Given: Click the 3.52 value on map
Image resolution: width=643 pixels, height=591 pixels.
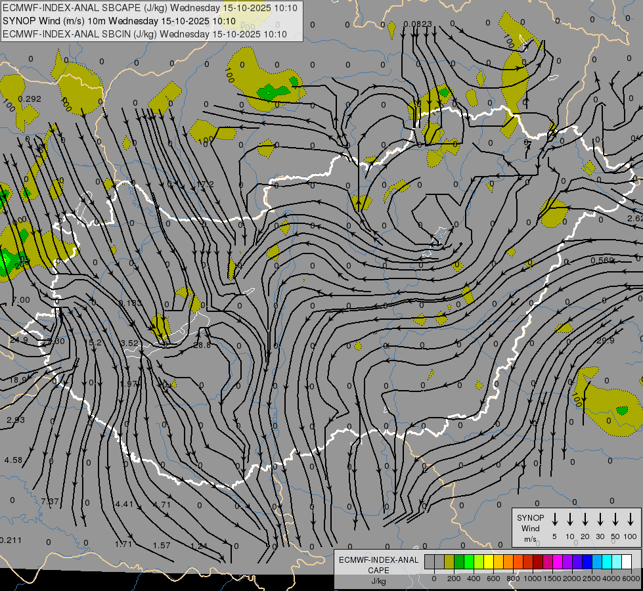Looking at the screenshot, I should (129, 343).
